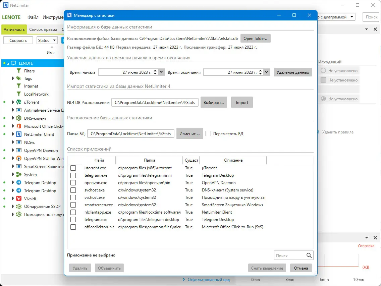
Task: Open the Отфильтрованный вид link
Action: pyautogui.click(x=209, y=280)
